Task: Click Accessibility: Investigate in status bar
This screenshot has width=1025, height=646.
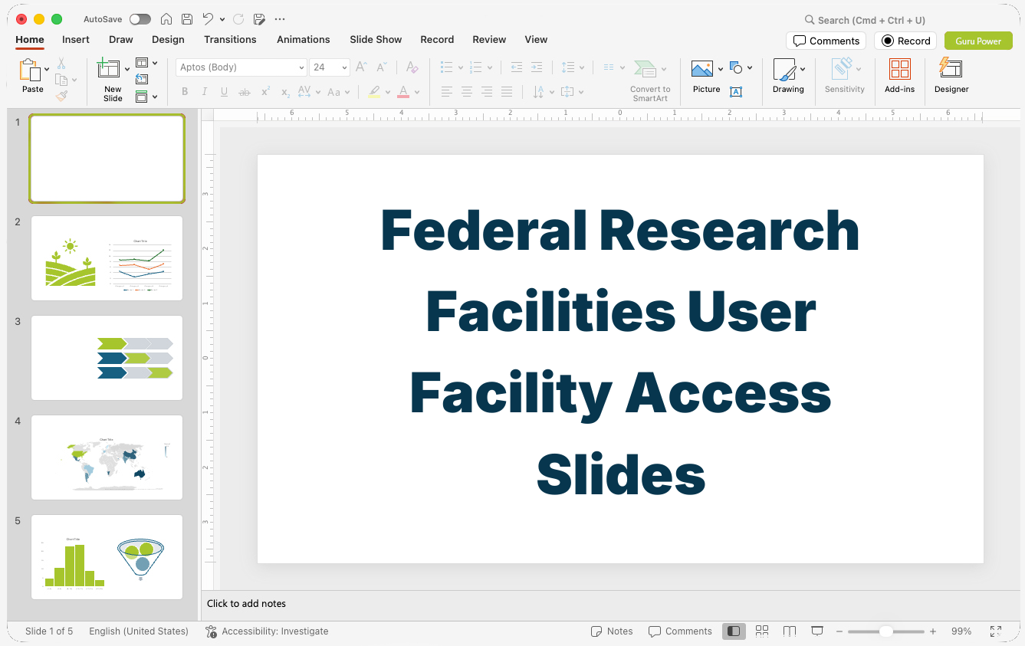Action: click(267, 631)
